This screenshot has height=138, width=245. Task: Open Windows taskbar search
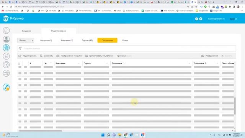108,135
